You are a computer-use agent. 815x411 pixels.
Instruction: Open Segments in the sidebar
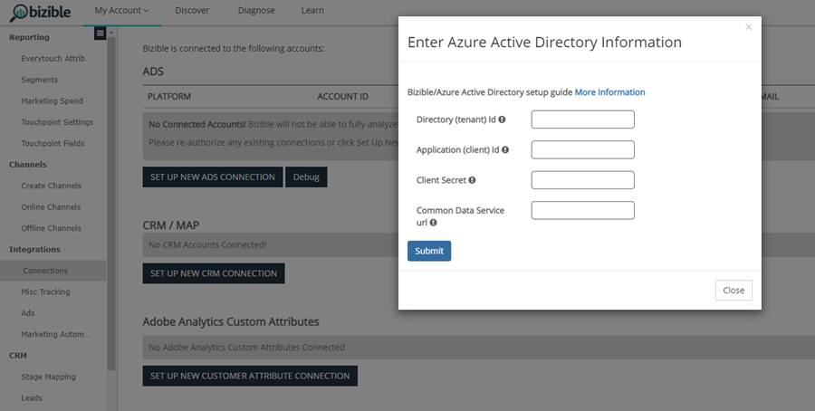tap(40, 80)
